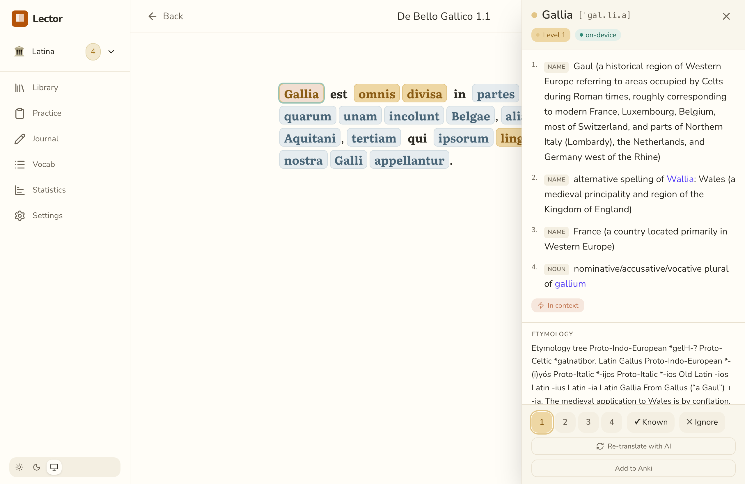Click the Lector book logo icon
The width and height of the screenshot is (745, 484).
(x=20, y=18)
